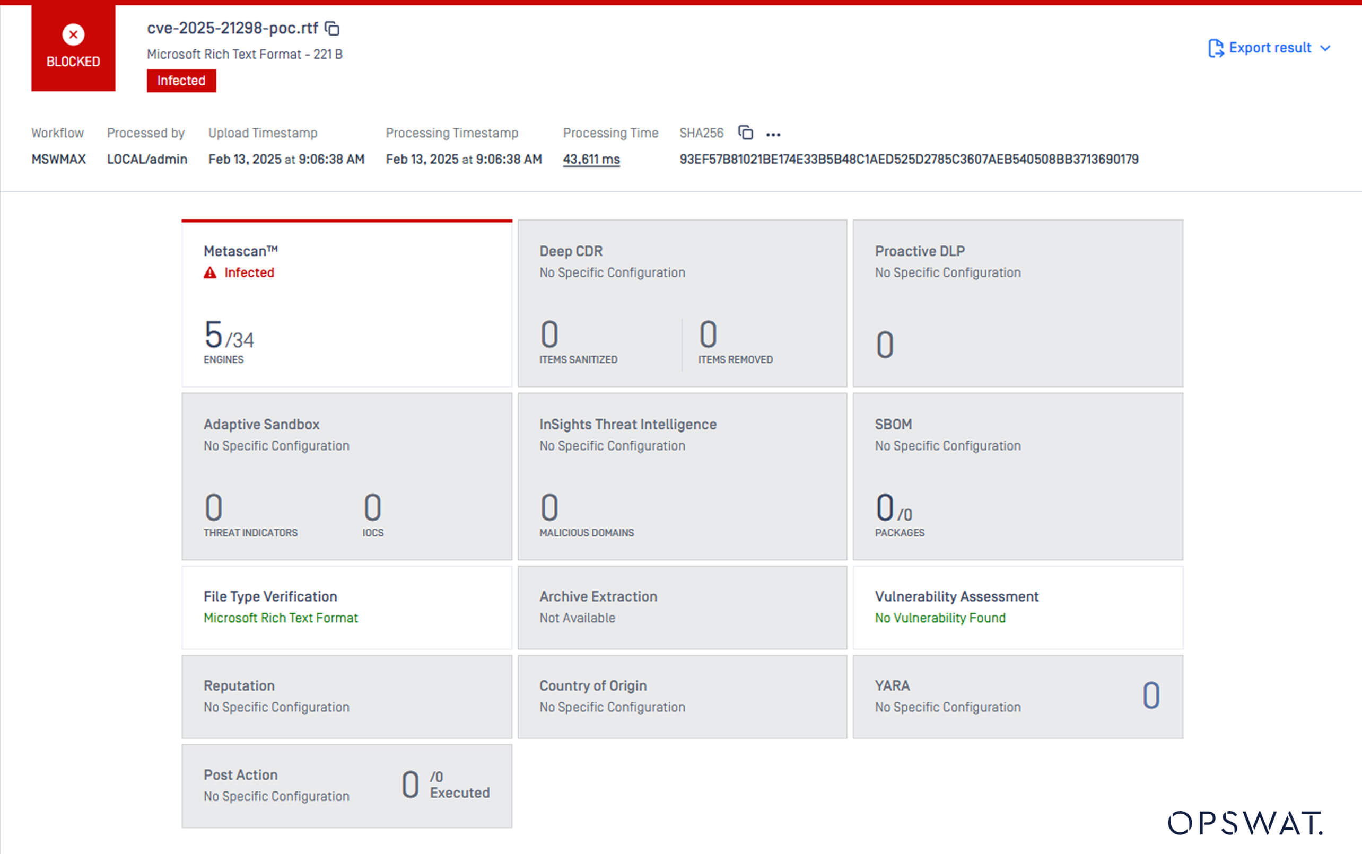This screenshot has width=1362, height=854.
Task: Open more hash options via ellipsis icon
Action: coord(773,134)
